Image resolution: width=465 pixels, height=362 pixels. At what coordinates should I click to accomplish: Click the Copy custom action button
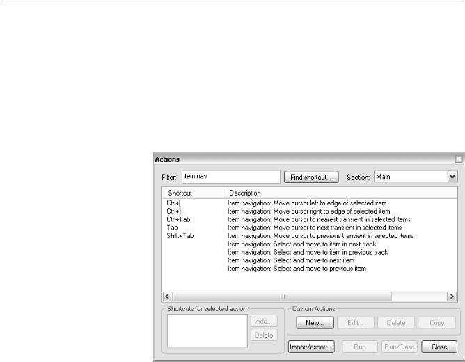coord(436,322)
